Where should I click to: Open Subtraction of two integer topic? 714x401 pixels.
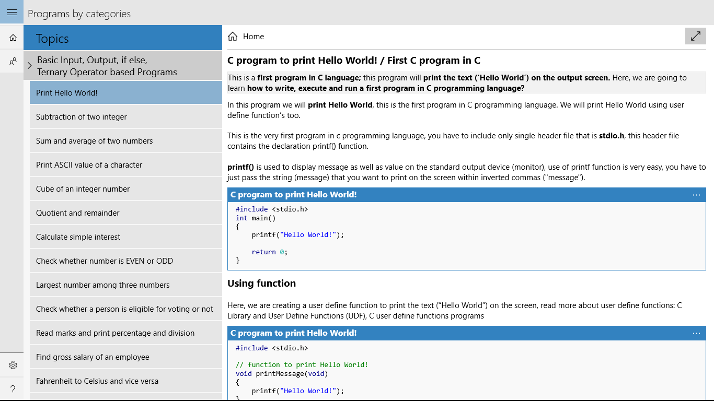(x=125, y=117)
